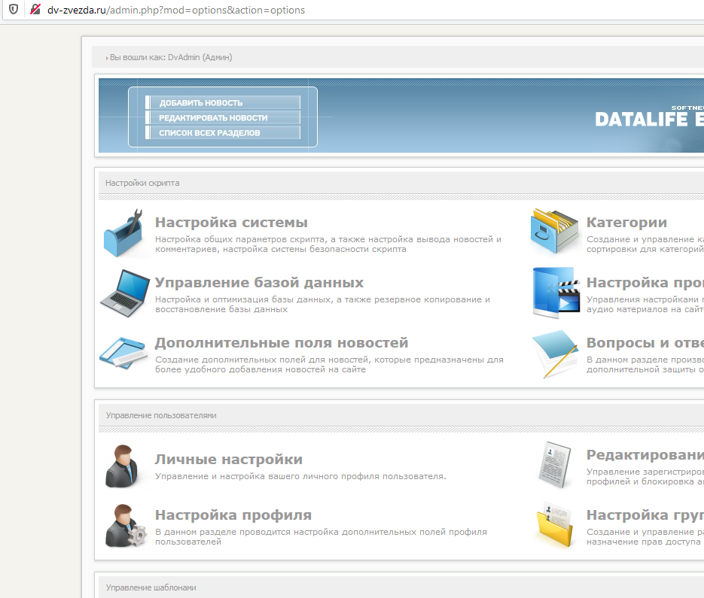Click description under Управление базой данных
The height and width of the screenshot is (598, 704).
(x=322, y=304)
